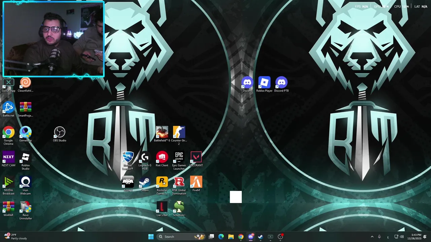
Task: Select the WinRAR desktop shortcut
Action: [x=8, y=209]
